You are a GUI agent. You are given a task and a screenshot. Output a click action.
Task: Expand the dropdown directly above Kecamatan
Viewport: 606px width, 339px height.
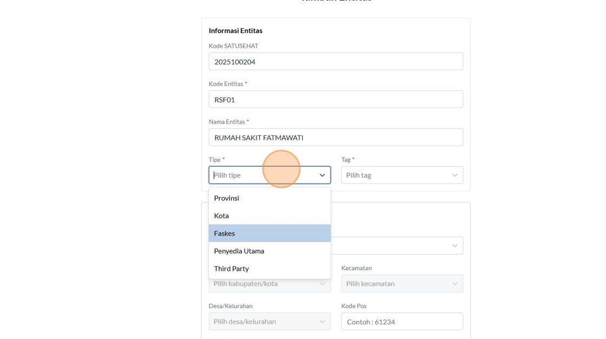coord(454,245)
